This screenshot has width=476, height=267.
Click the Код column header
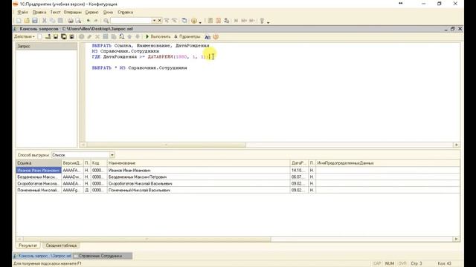tap(99, 163)
